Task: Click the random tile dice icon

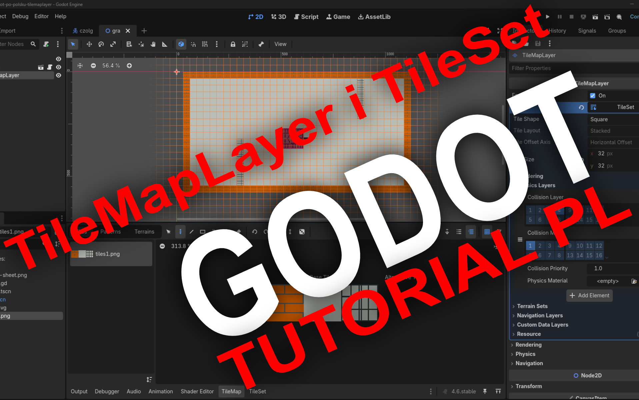Action: (302, 232)
